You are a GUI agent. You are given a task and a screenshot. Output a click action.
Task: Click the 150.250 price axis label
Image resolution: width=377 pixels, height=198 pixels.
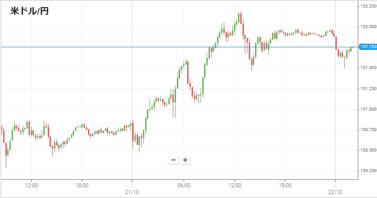pos(368,170)
